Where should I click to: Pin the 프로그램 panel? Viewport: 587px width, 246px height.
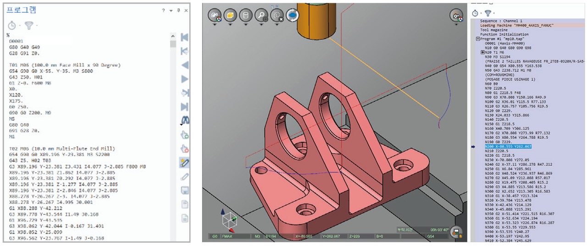click(178, 11)
